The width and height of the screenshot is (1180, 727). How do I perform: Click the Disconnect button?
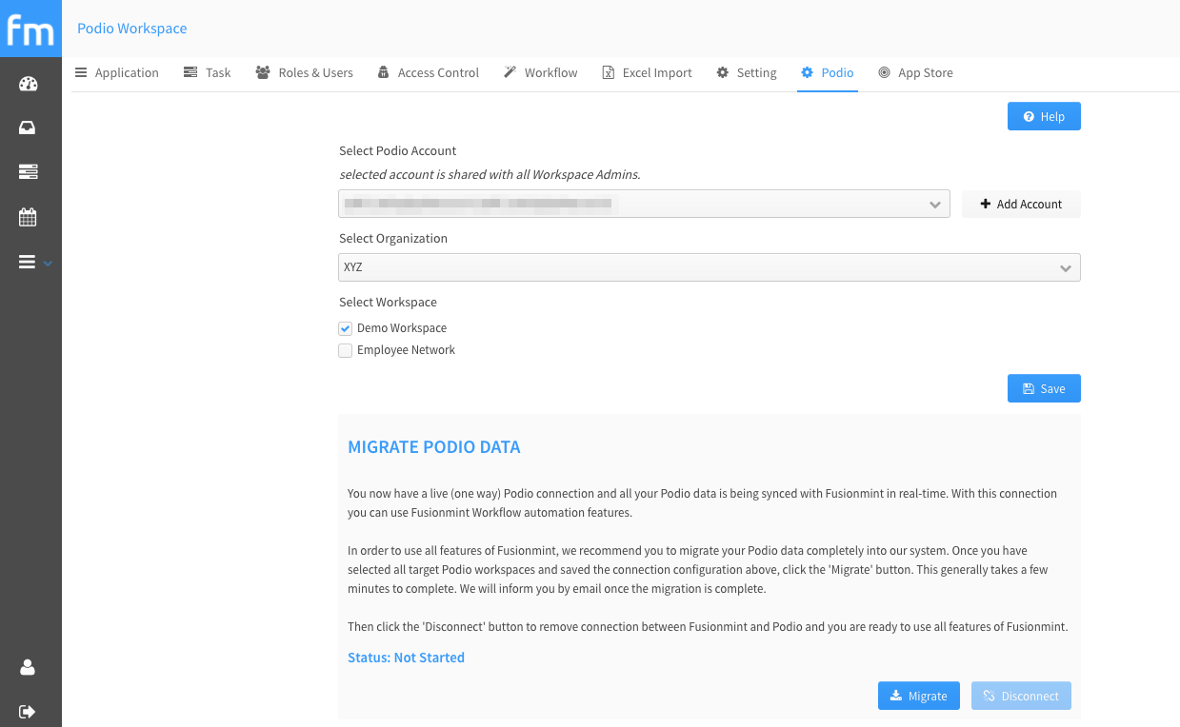point(1021,696)
